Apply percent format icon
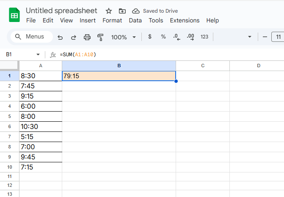 pos(163,37)
